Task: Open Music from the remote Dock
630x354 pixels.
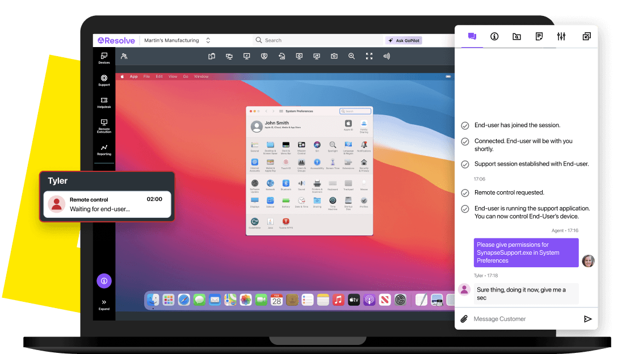Action: point(338,300)
